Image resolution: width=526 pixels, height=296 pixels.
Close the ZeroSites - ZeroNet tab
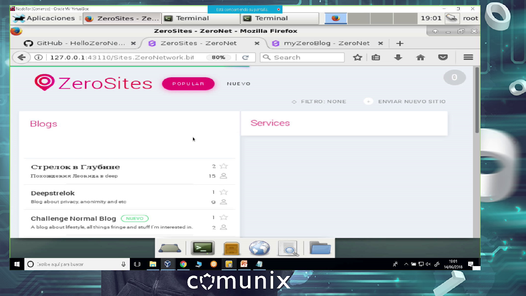257,43
